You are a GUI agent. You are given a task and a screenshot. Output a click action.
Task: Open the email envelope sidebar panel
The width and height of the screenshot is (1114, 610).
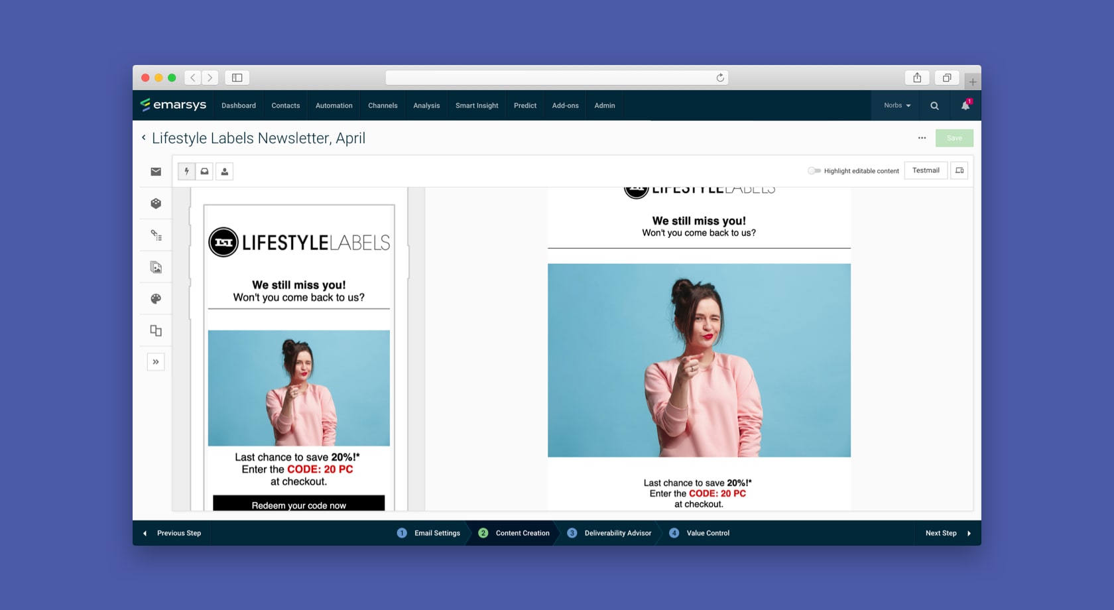(156, 172)
